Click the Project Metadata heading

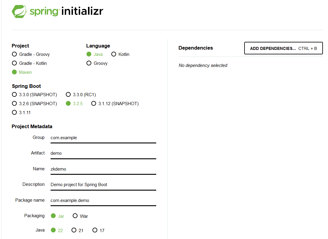pyautogui.click(x=32, y=126)
